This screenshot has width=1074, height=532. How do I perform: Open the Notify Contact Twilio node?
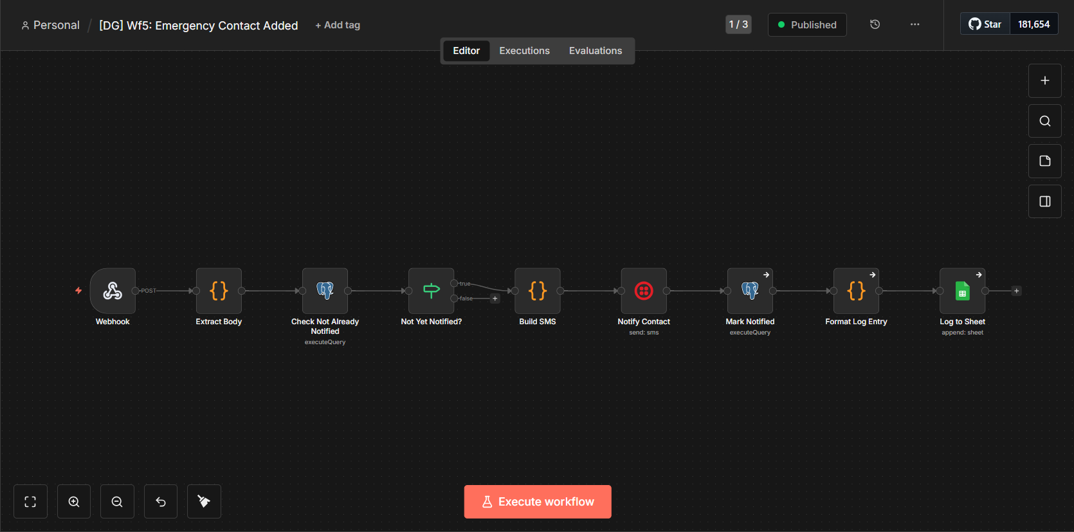(644, 291)
